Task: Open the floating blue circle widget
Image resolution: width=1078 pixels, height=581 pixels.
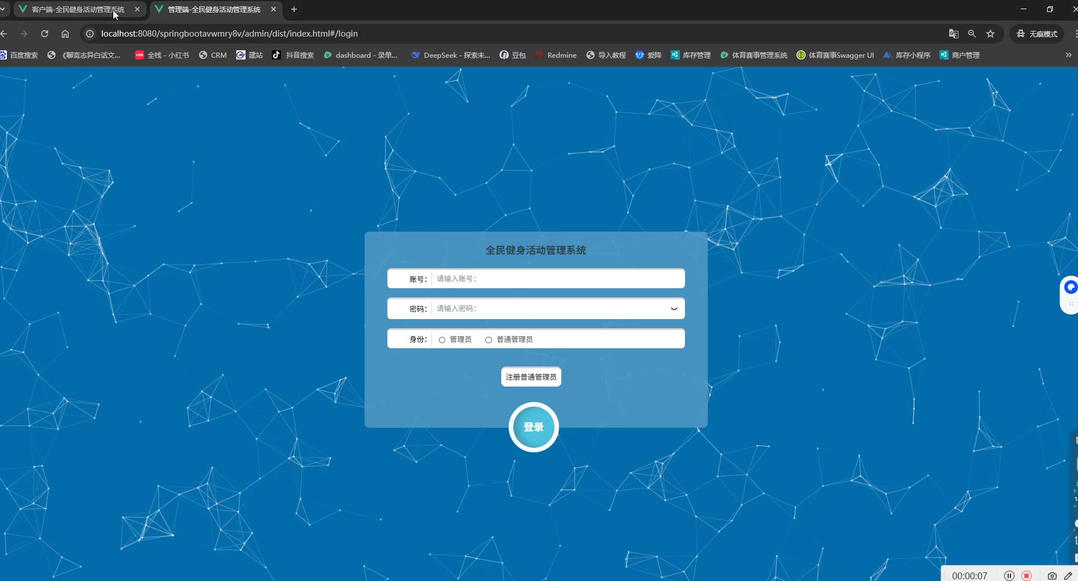Action: click(1071, 288)
